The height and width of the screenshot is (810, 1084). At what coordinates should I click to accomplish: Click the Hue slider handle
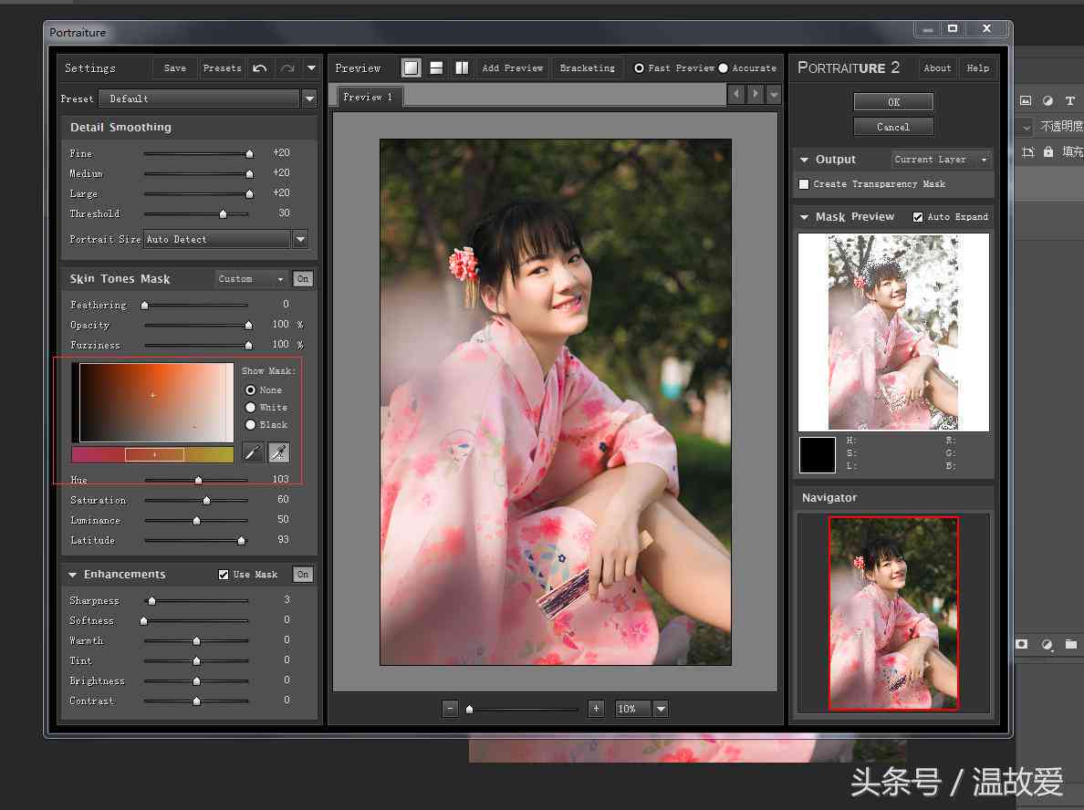point(198,481)
